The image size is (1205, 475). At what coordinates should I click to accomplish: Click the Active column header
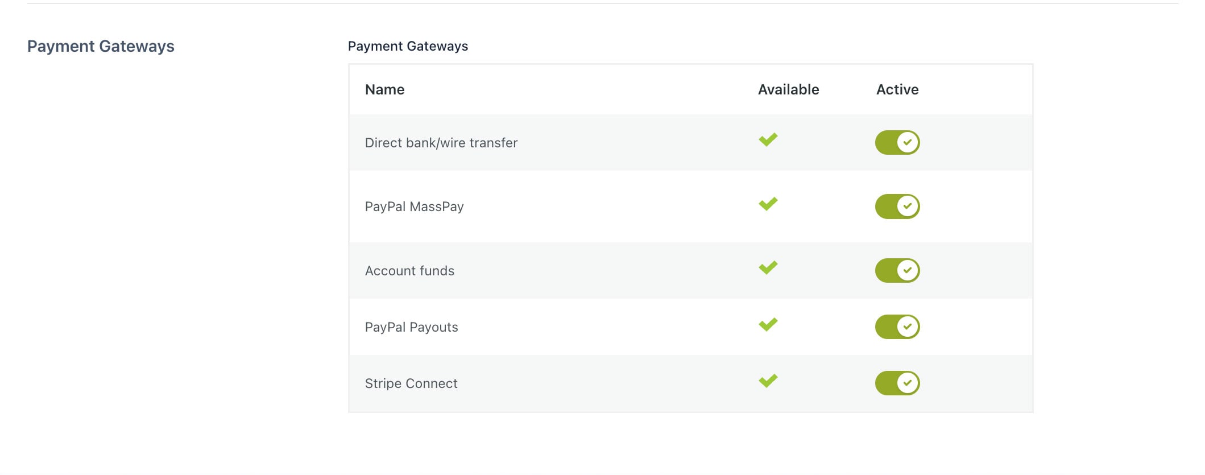pos(897,89)
